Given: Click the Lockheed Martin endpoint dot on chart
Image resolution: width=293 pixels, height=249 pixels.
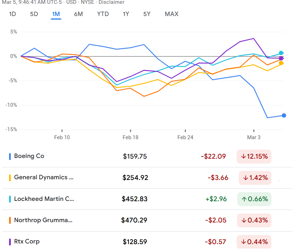Looking at the screenshot, I should [x=281, y=53].
